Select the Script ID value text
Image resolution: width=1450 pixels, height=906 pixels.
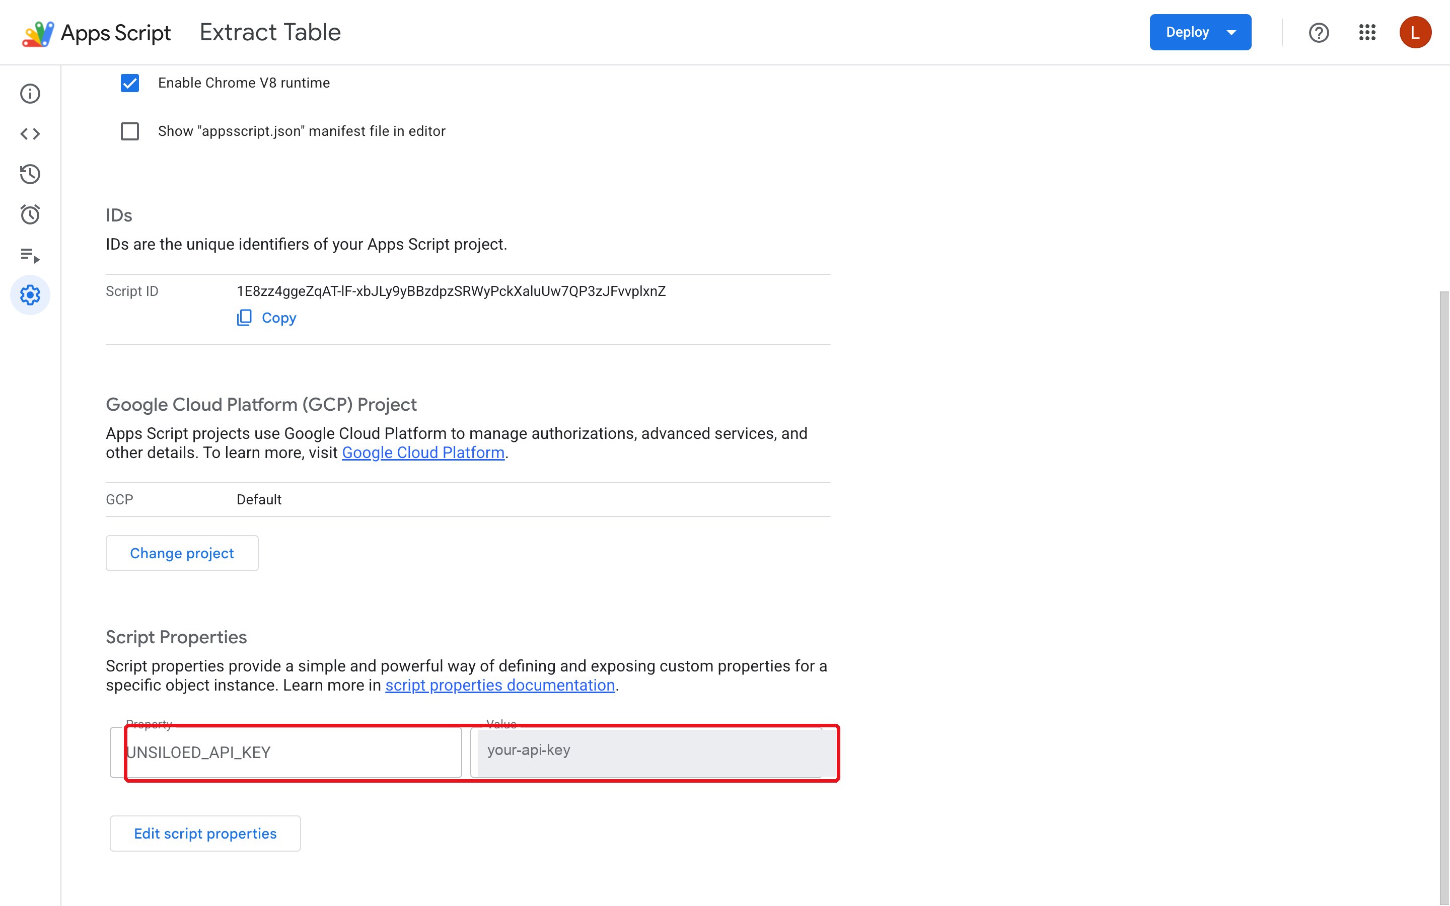tap(451, 291)
